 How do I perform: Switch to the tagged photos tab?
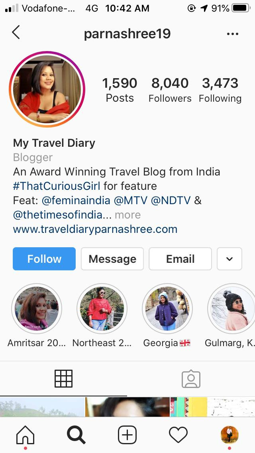click(191, 379)
